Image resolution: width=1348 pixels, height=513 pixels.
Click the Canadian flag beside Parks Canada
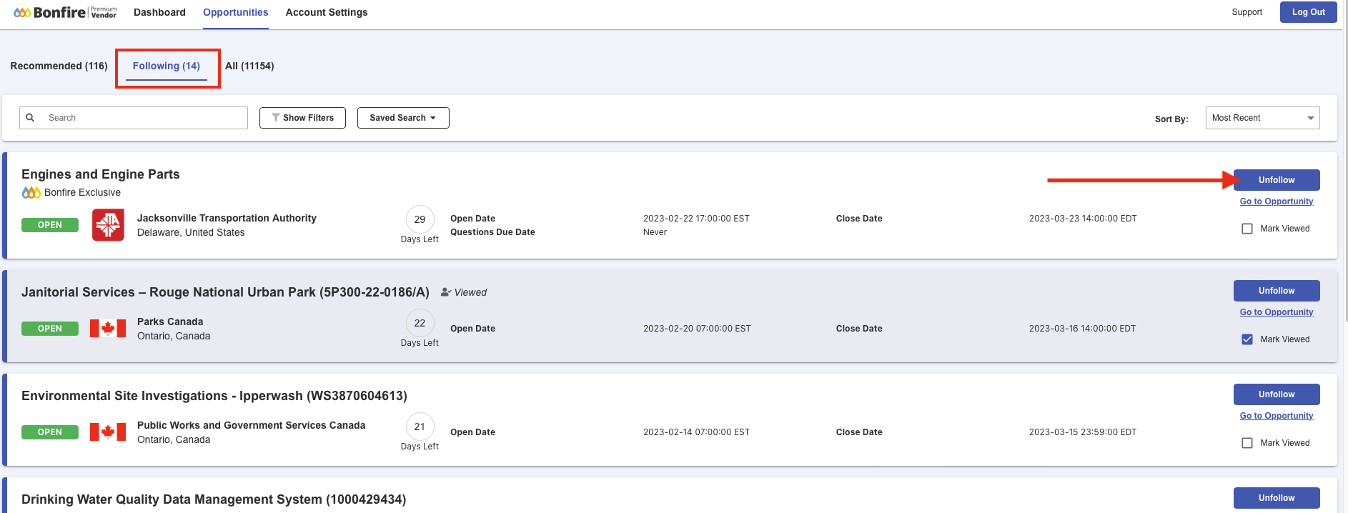108,329
